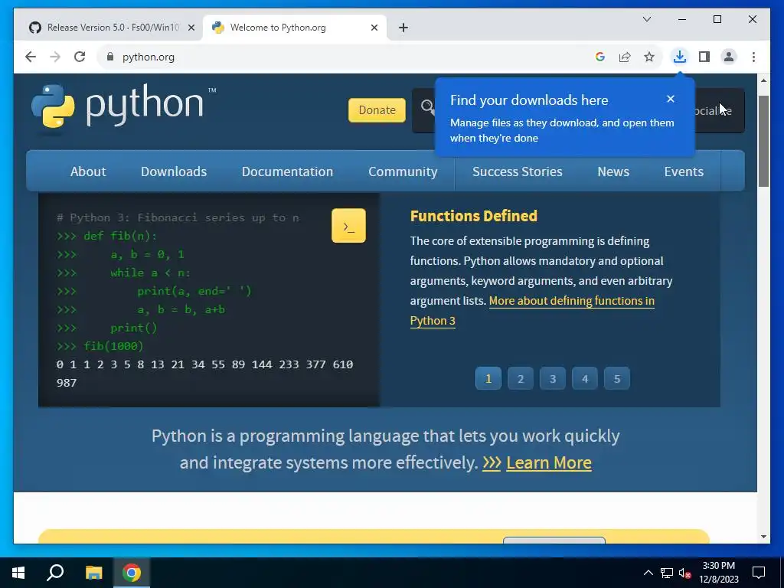This screenshot has height=588, width=784.
Task: Open the Downloads menu
Action: 174,171
